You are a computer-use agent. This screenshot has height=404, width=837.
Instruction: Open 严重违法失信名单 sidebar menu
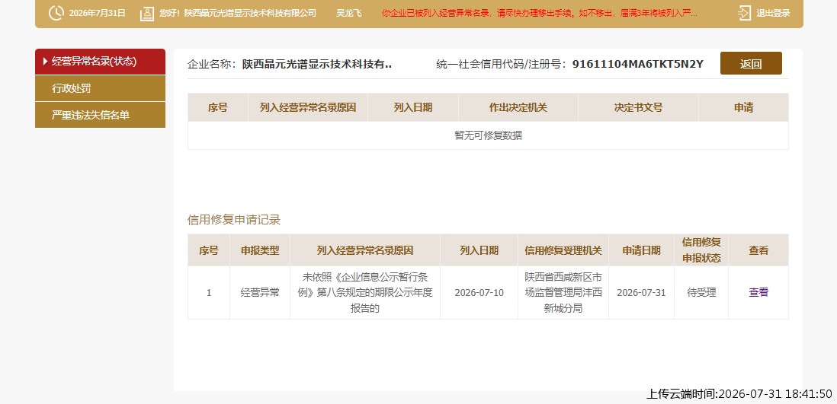click(x=101, y=115)
